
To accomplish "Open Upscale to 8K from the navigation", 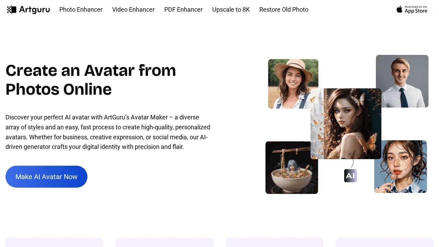I will [231, 10].
